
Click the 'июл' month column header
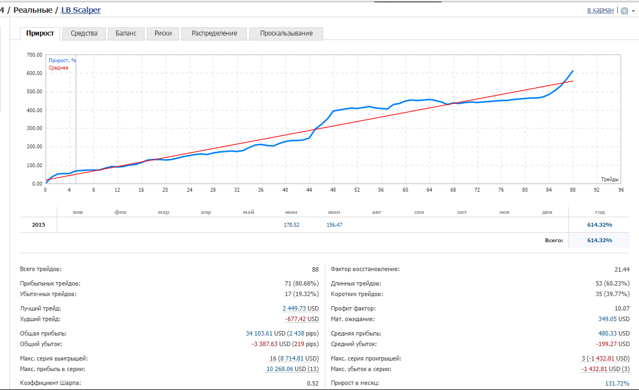(x=334, y=212)
